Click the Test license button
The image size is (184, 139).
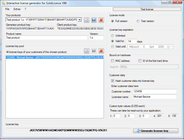click(x=147, y=9)
